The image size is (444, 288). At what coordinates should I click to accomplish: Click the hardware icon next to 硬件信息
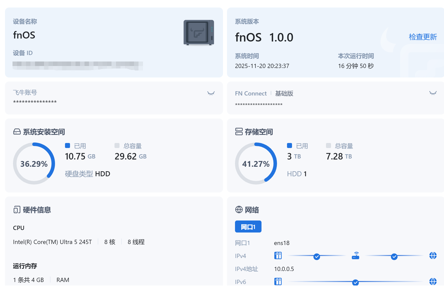17,209
